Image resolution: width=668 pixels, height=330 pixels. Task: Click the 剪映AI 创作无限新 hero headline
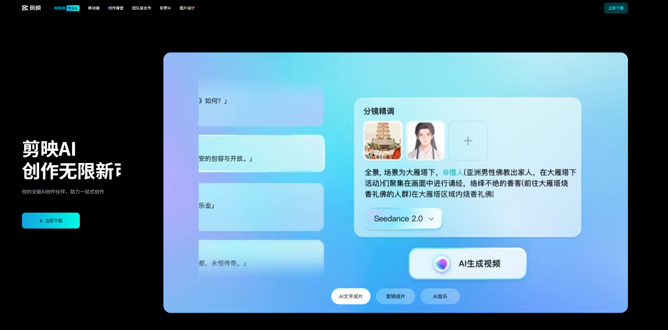pyautogui.click(x=71, y=160)
